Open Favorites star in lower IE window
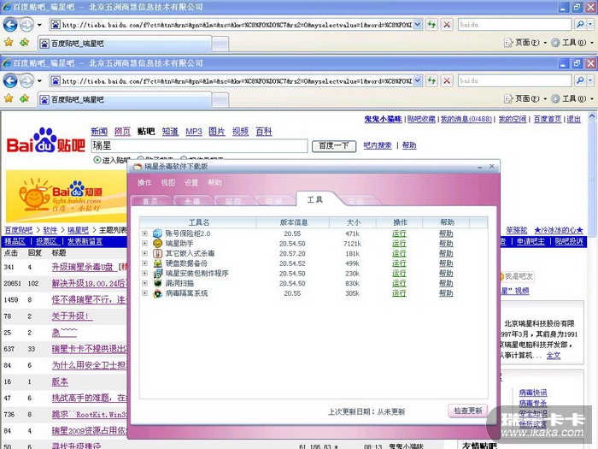Image resolution: width=598 pixels, height=449 pixels. 9,98
